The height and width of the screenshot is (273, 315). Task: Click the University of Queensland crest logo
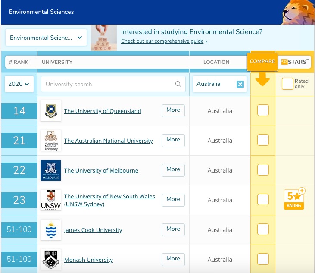pos(50,111)
